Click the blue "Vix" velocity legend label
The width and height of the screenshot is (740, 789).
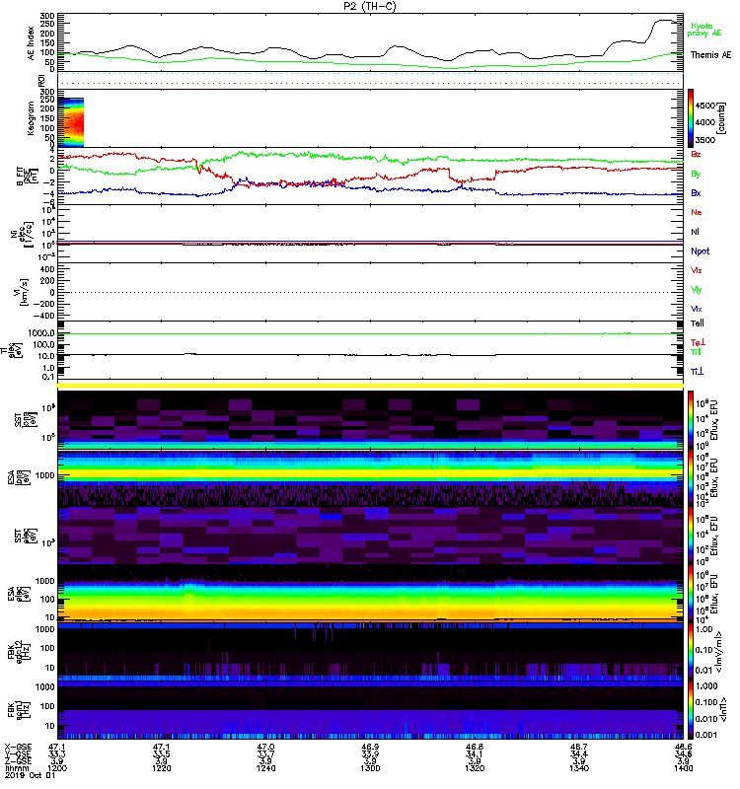697,309
